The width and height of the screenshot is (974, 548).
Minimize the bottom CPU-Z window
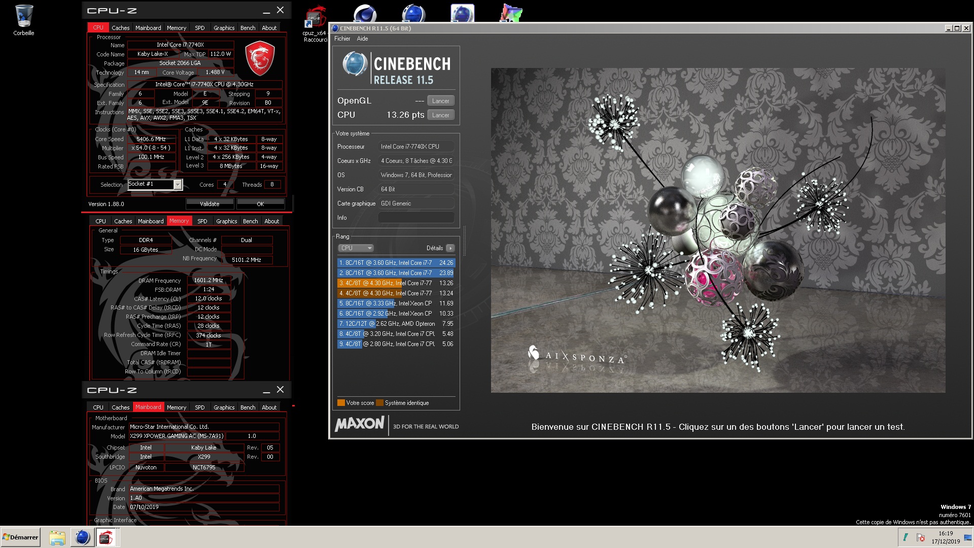266,390
